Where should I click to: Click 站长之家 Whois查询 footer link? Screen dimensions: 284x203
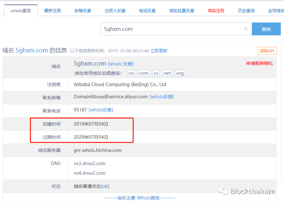[139, 198]
